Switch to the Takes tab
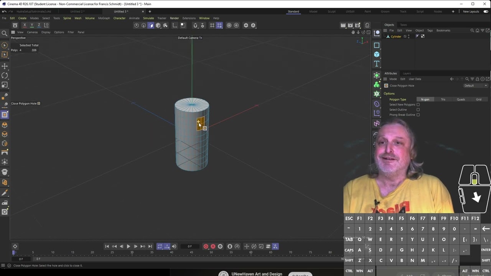Viewport: 491px width, 276px height. [x=403, y=25]
